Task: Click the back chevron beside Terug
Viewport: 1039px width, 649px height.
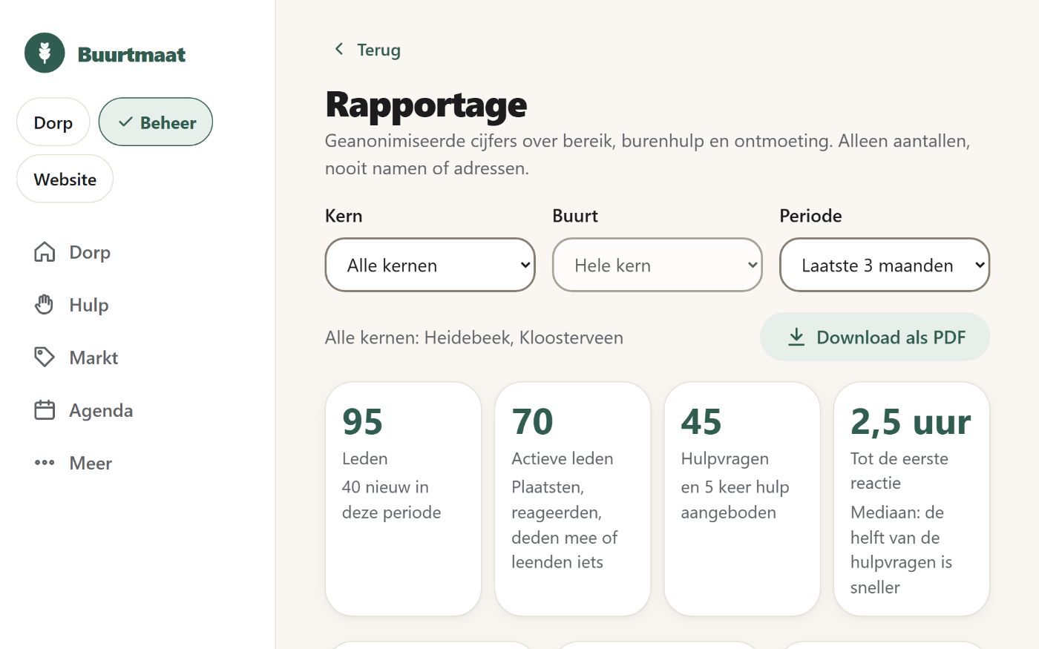Action: point(339,49)
